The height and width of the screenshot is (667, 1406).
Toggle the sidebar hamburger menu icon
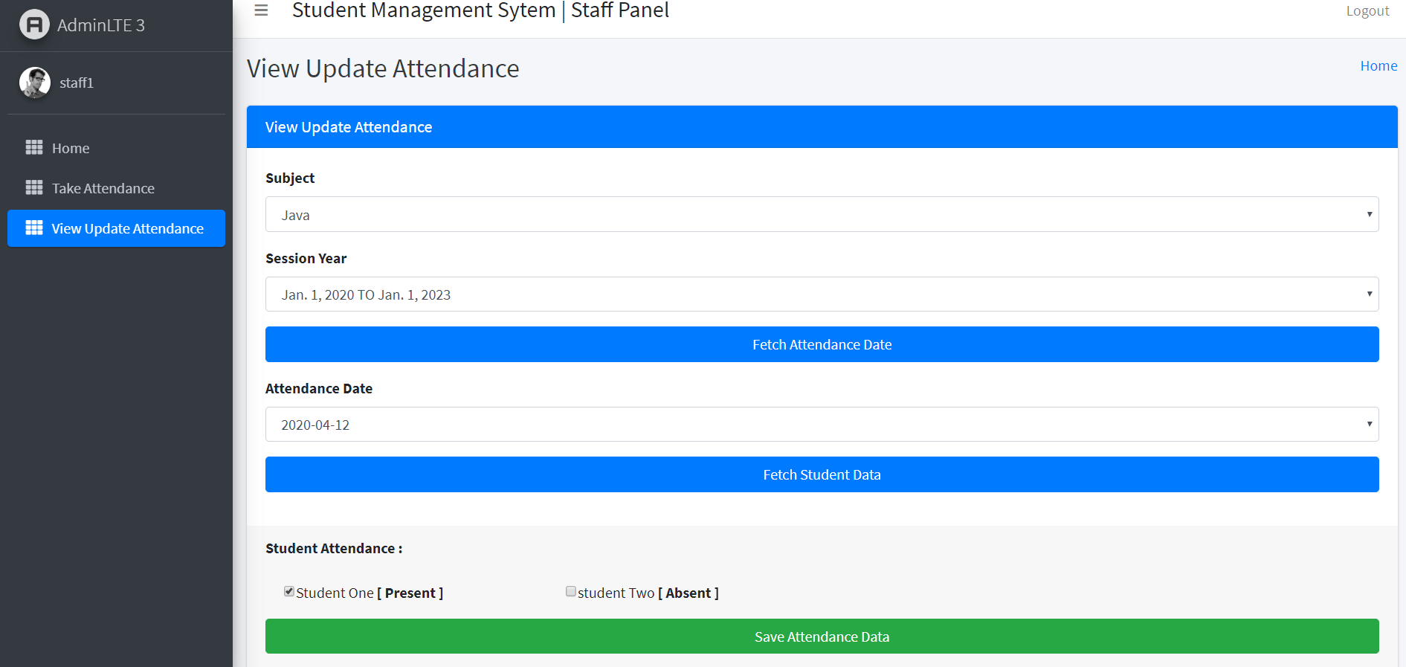tap(261, 10)
